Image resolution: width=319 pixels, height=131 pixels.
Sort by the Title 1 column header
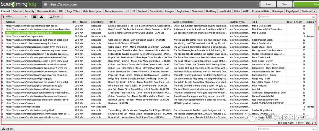click(x=140, y=22)
